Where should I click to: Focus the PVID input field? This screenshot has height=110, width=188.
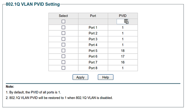123,21
